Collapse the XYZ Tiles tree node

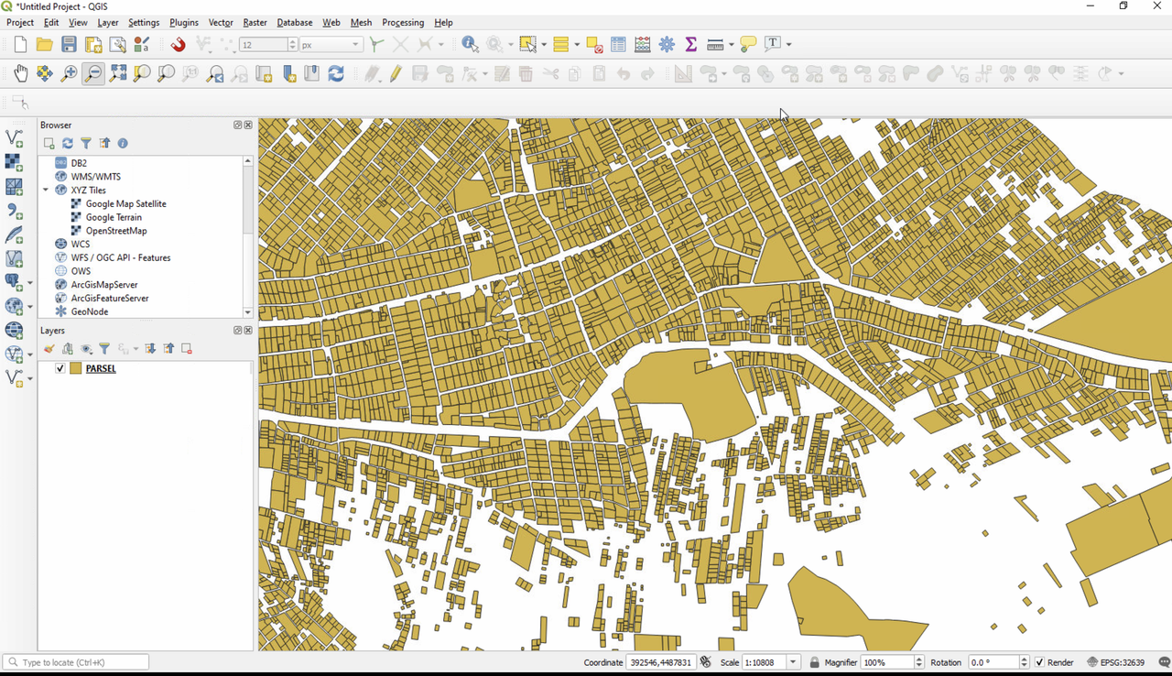[x=46, y=191]
